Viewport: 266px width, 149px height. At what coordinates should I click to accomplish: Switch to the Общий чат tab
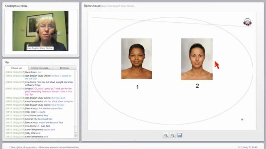coord(17,68)
